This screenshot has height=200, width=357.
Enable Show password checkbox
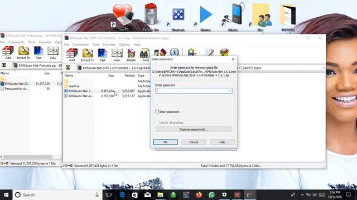pos(157,112)
